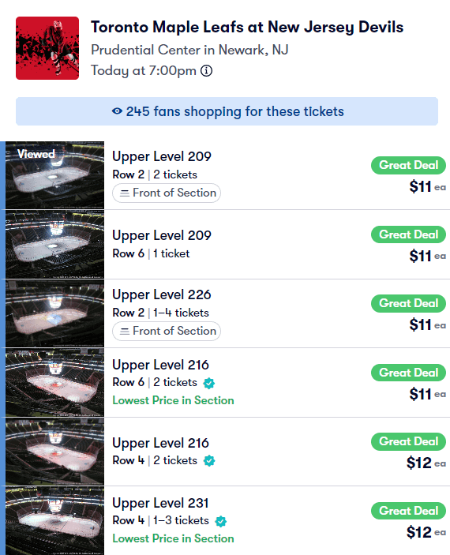Open the seat view for Upper Level 226
This screenshot has height=555, width=450.
pos(54,313)
